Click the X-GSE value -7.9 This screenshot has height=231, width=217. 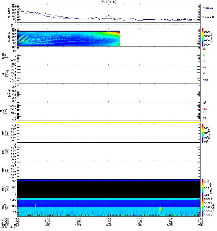(x=170, y=219)
